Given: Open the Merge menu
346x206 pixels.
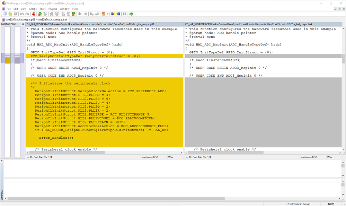Looking at the screenshot, I should coord(33,9).
